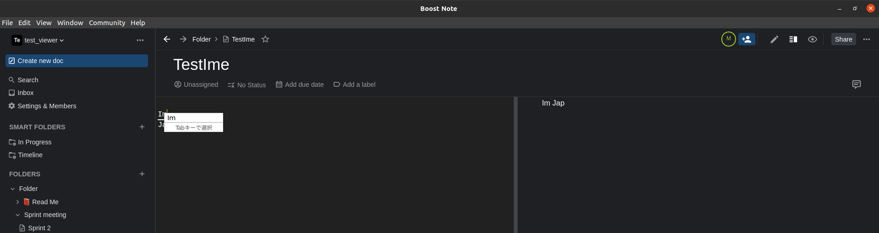879x233 pixels.
Task: Click the FOLDERS heading
Action: pyautogui.click(x=25, y=174)
